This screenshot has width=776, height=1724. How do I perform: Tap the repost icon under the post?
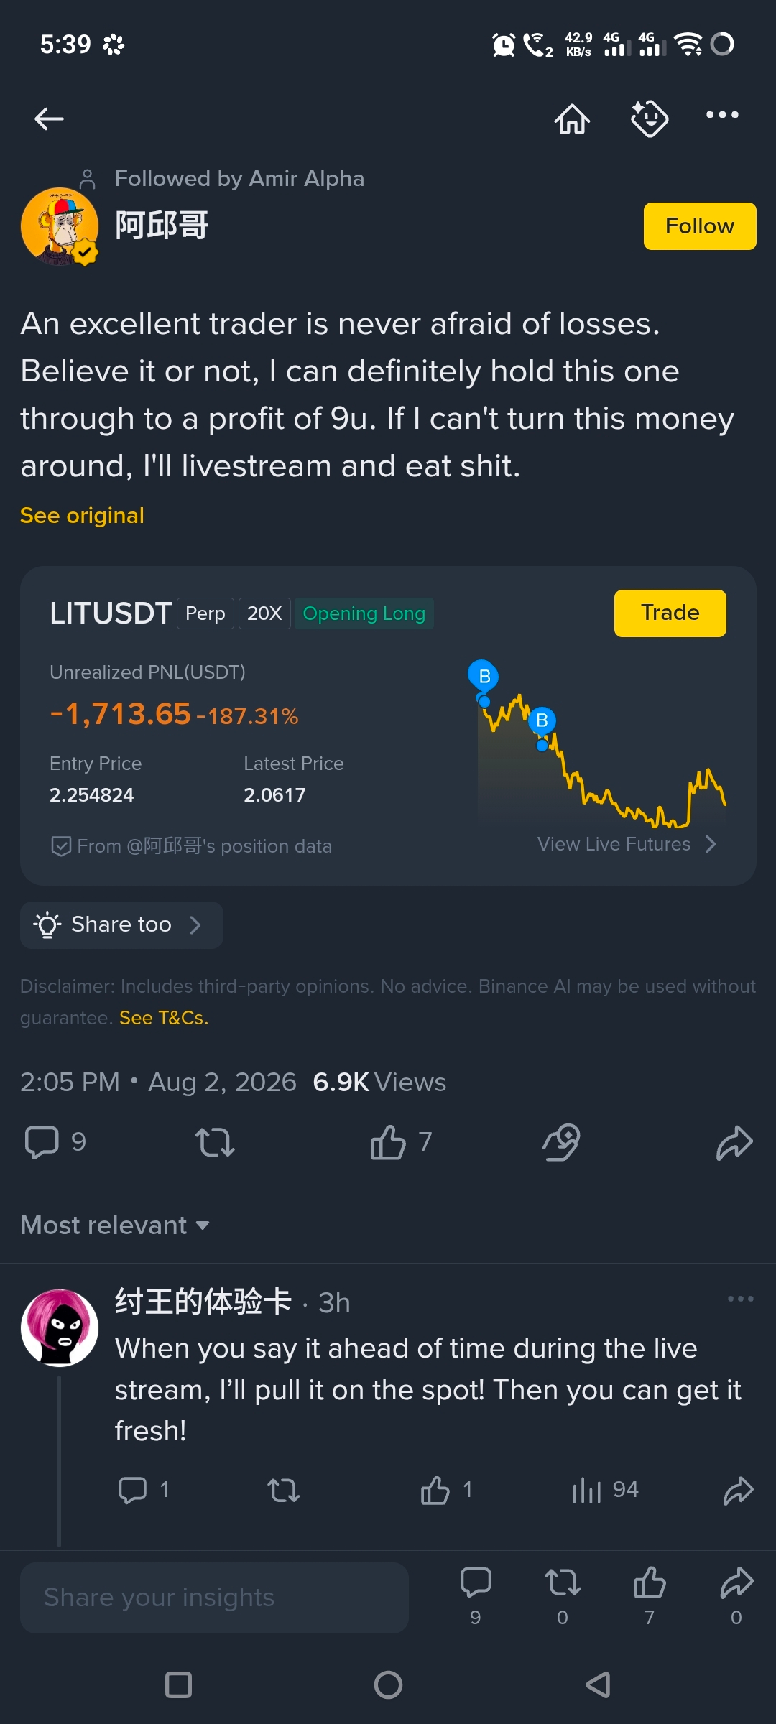[215, 1141]
